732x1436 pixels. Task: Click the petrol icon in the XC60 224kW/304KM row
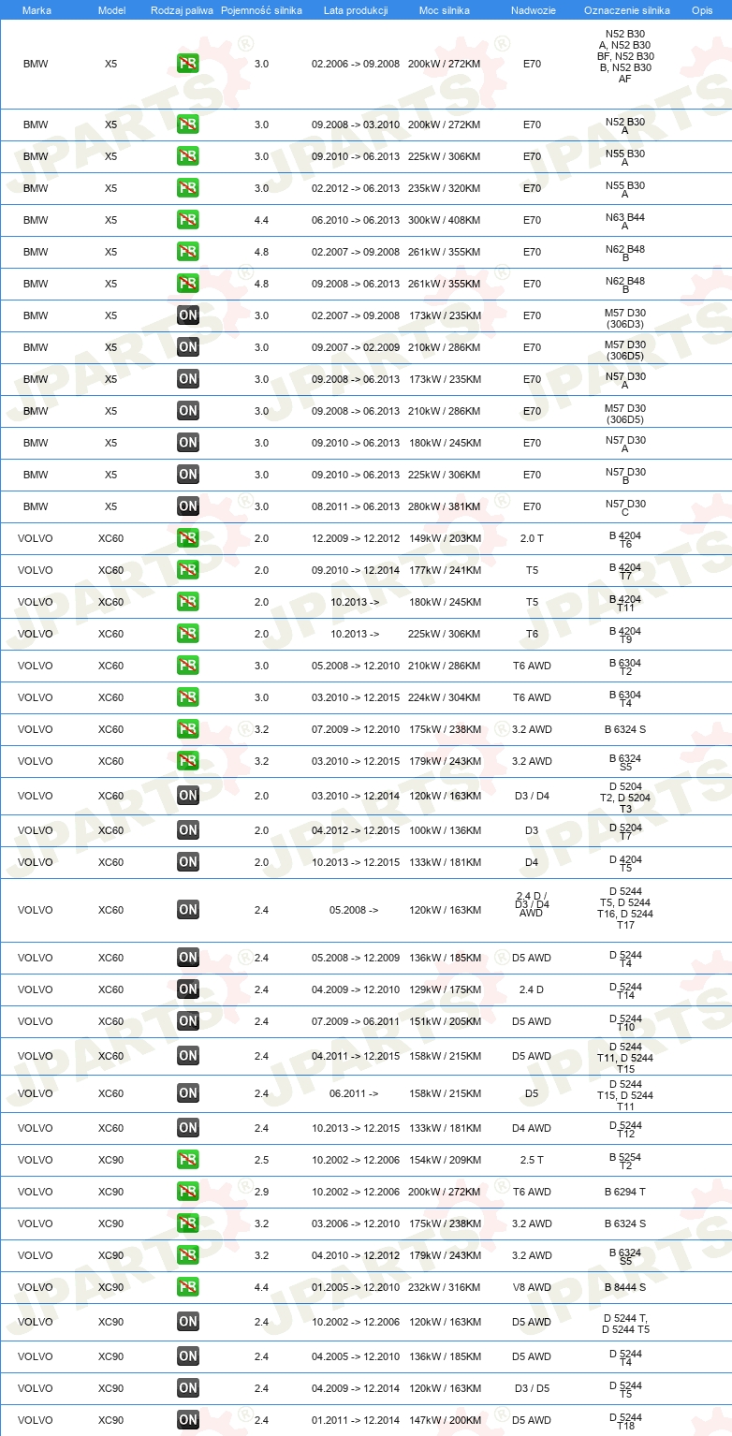pyautogui.click(x=188, y=697)
